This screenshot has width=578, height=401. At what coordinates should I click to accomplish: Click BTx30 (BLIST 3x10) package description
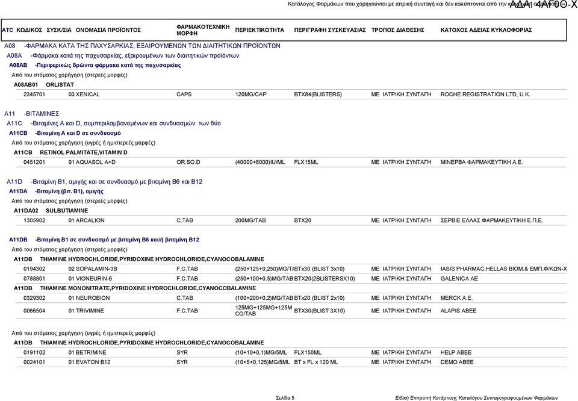(x=319, y=269)
